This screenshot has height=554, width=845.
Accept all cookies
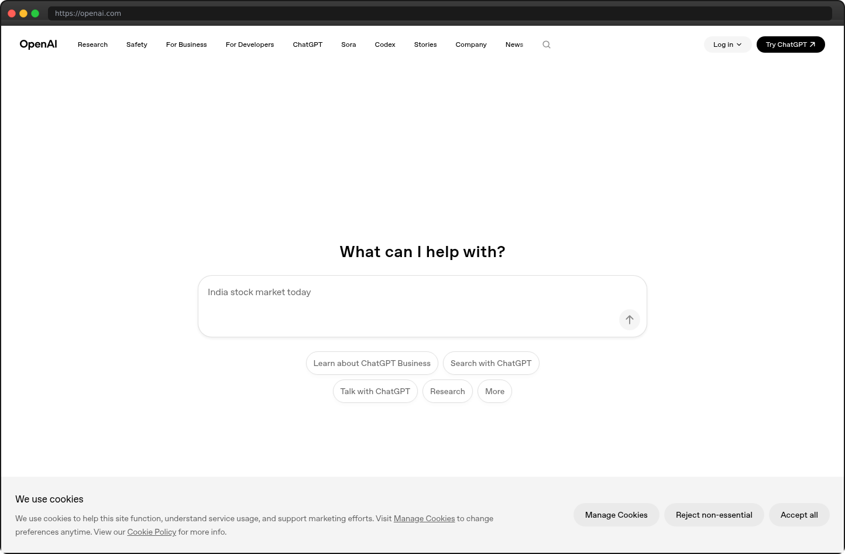click(799, 515)
